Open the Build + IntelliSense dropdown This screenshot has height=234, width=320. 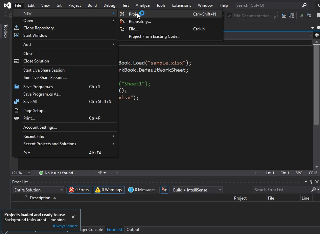(x=197, y=190)
